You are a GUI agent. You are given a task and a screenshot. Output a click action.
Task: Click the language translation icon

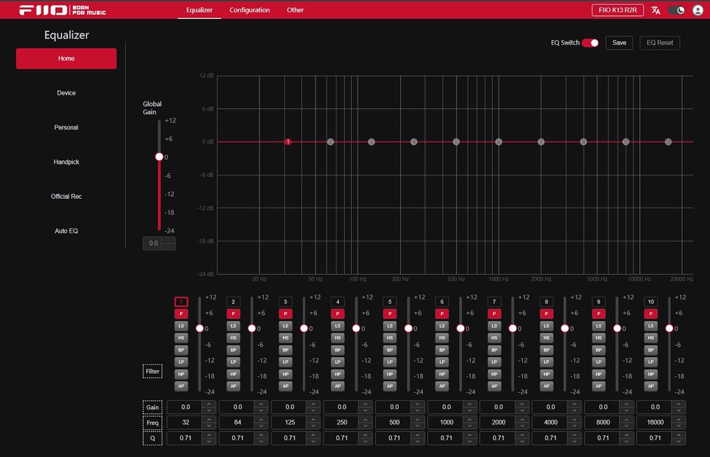(656, 10)
